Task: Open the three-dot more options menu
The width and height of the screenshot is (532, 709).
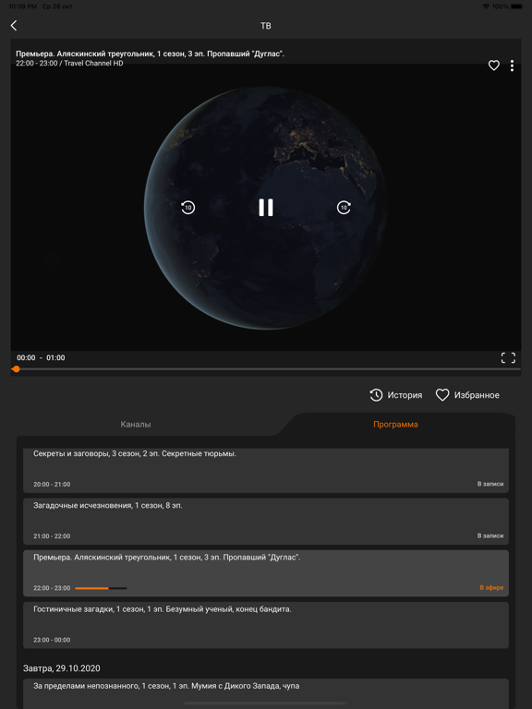Action: tap(512, 66)
